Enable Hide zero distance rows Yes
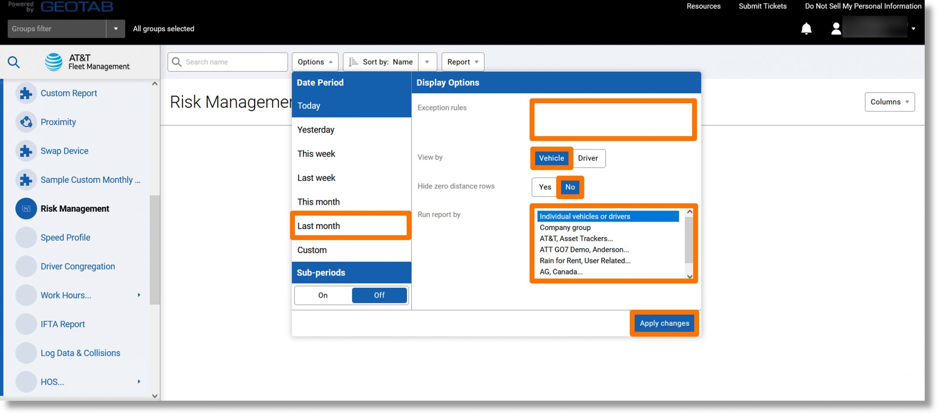The width and height of the screenshot is (938, 414). click(544, 187)
